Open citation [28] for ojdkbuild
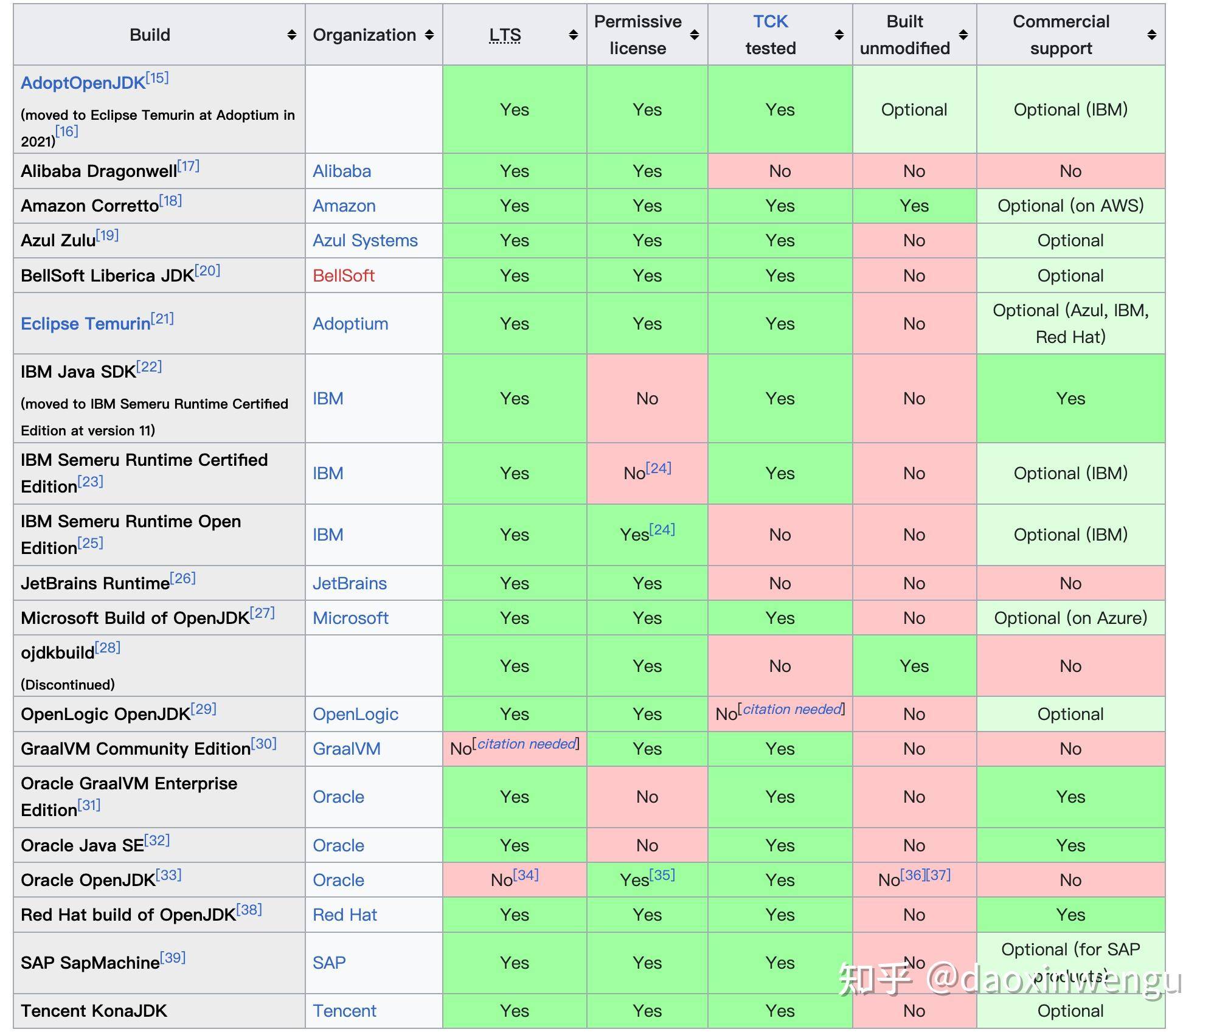 pos(108,648)
